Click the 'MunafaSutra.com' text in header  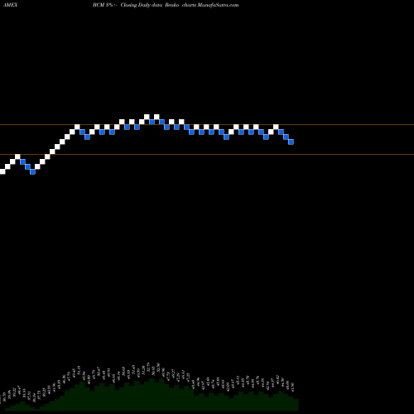click(x=218, y=5)
